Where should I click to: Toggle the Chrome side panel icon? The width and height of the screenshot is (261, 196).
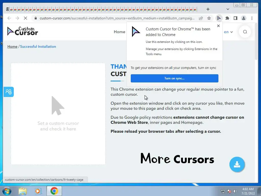(235, 18)
